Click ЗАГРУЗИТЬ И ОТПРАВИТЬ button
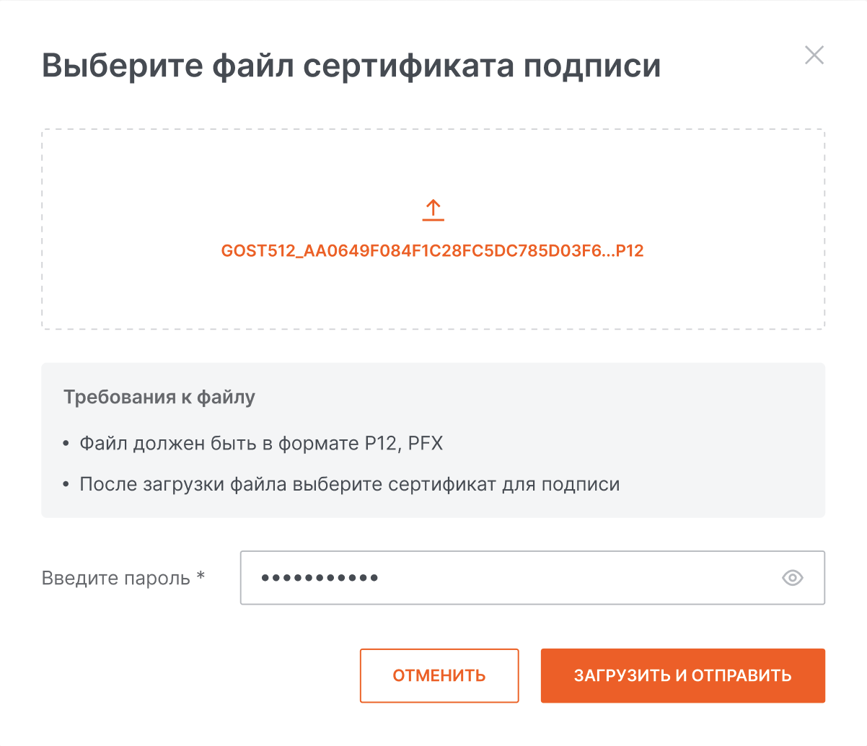 (x=682, y=676)
